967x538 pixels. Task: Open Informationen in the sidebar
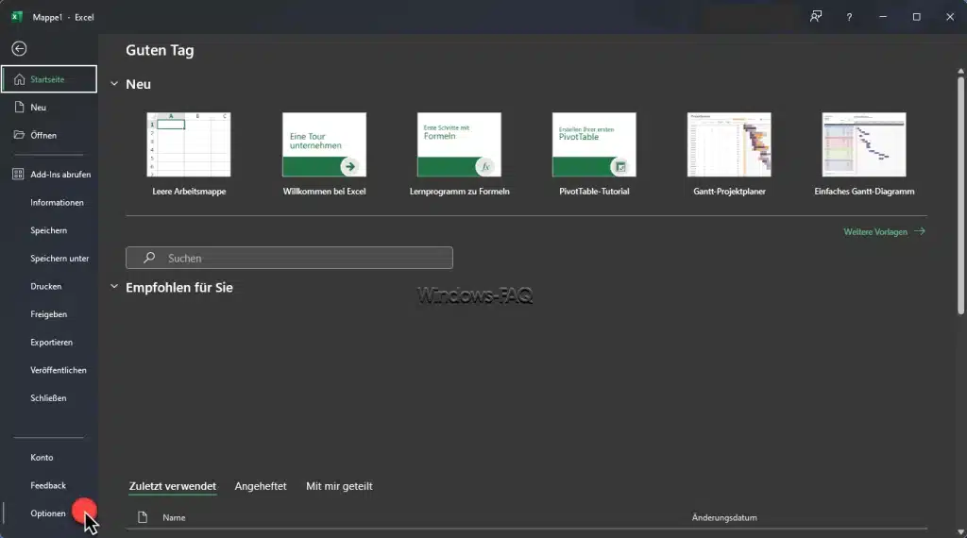point(57,202)
